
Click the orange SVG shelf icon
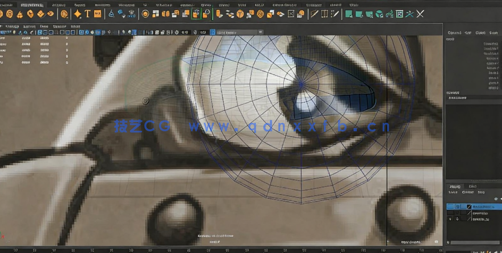click(x=98, y=14)
